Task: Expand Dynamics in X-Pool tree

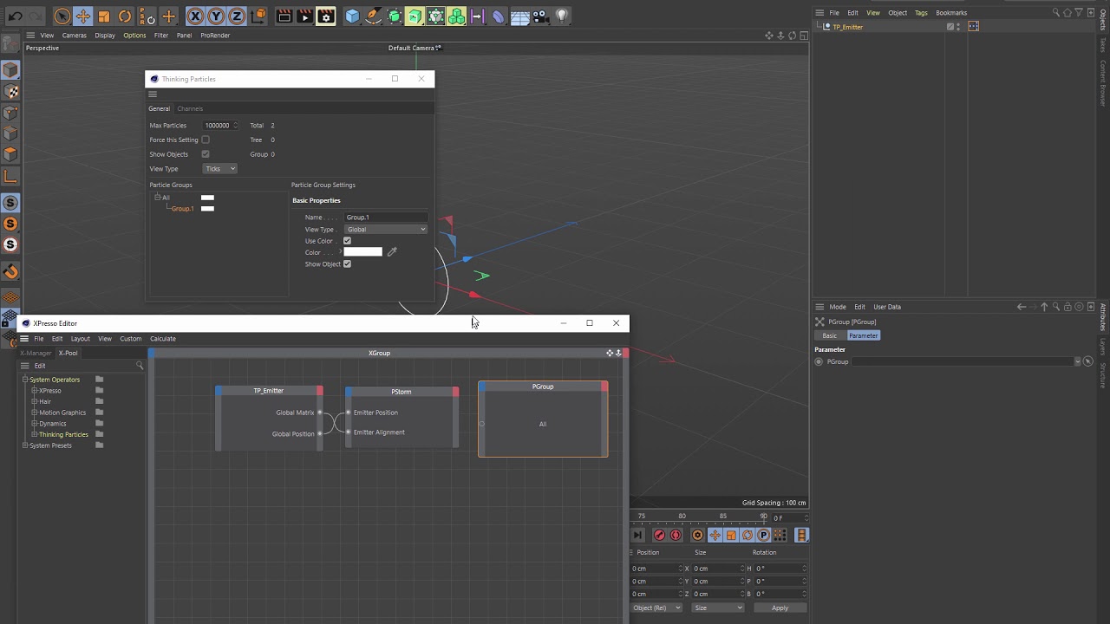Action: (34, 424)
